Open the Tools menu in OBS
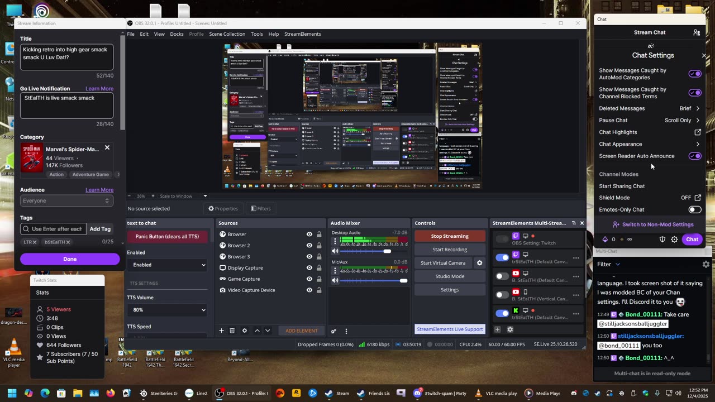 pyautogui.click(x=256, y=34)
